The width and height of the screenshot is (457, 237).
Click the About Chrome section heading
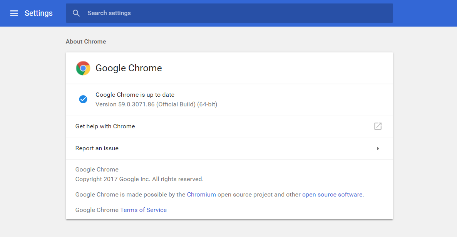tap(86, 42)
